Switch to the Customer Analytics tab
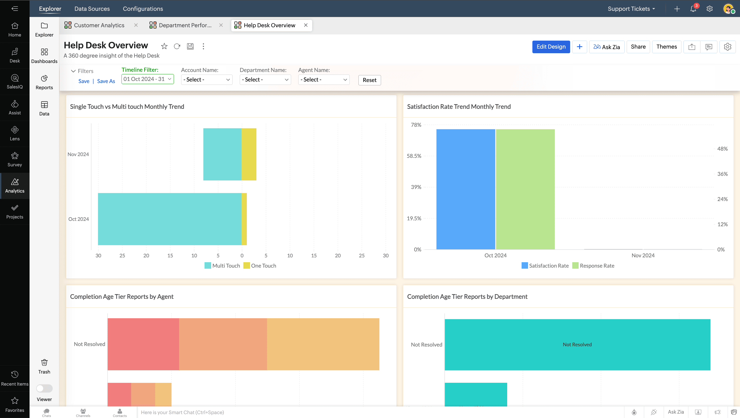The width and height of the screenshot is (740, 418). point(99,25)
